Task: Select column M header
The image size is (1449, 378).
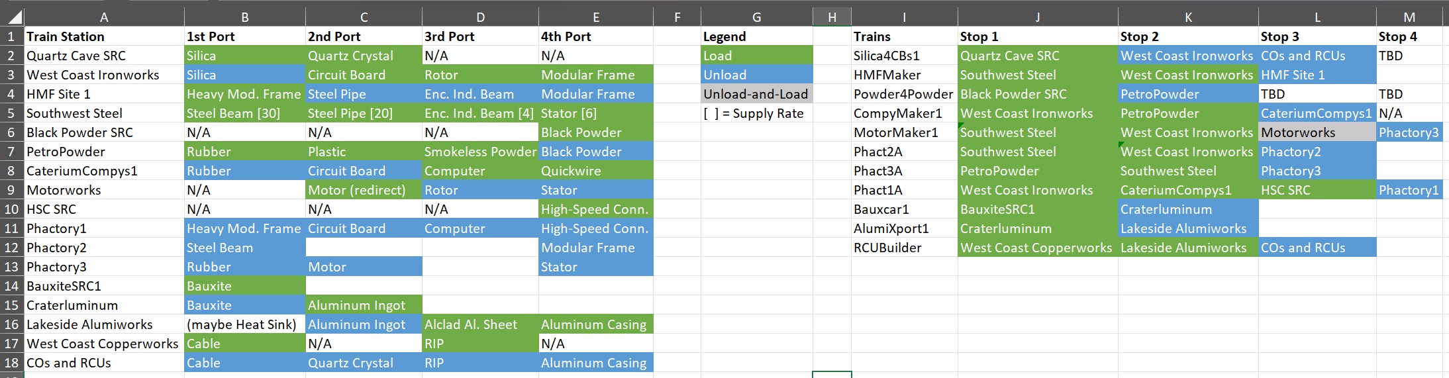Action: click(x=1409, y=17)
